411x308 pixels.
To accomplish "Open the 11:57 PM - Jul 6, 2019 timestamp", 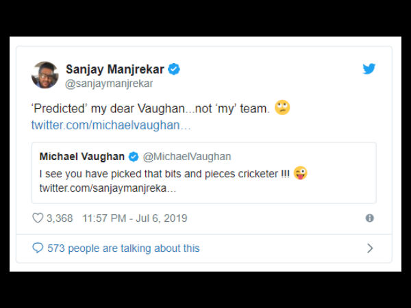I will 134,218.
